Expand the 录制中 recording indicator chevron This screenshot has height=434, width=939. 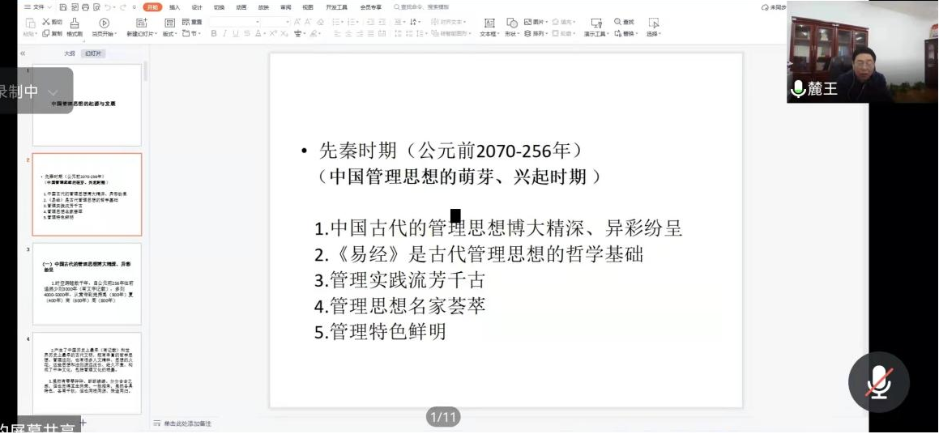(53, 93)
